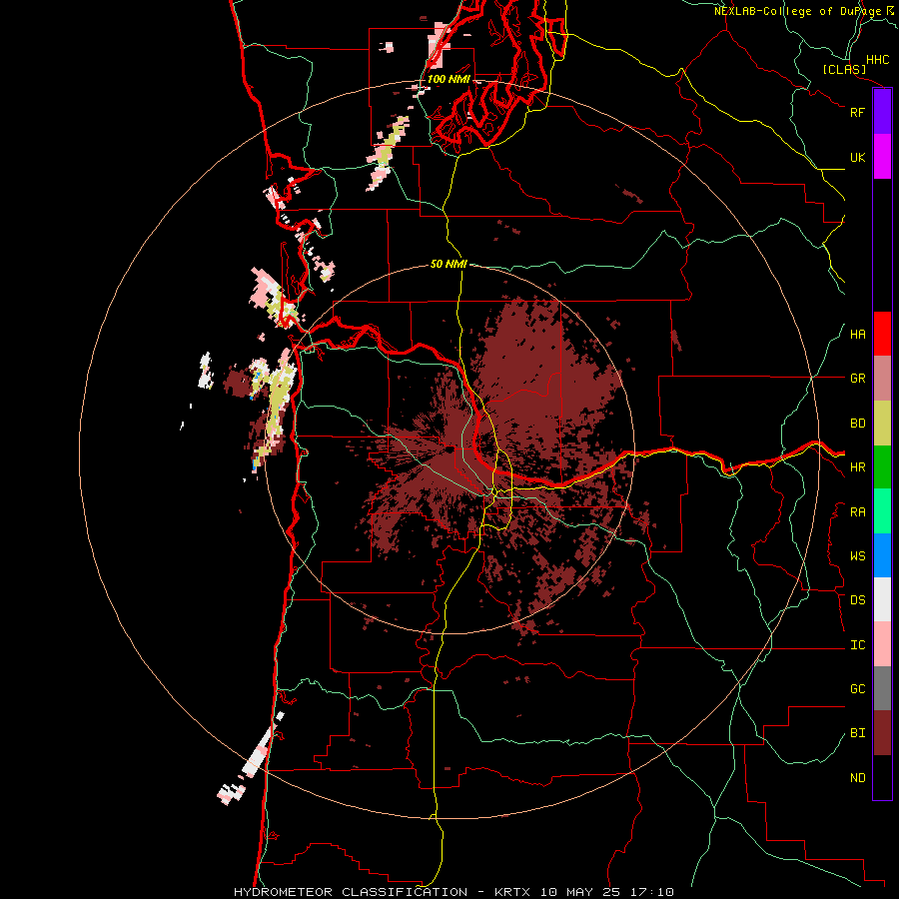Click the black ND legend swatch
Image resolution: width=899 pixels, height=899 pixels.
point(882,777)
